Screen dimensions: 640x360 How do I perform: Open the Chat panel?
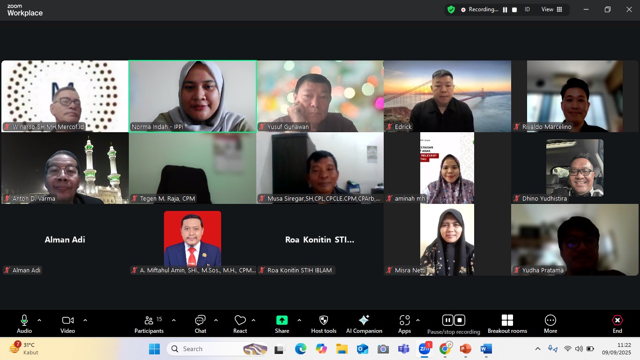pyautogui.click(x=200, y=324)
